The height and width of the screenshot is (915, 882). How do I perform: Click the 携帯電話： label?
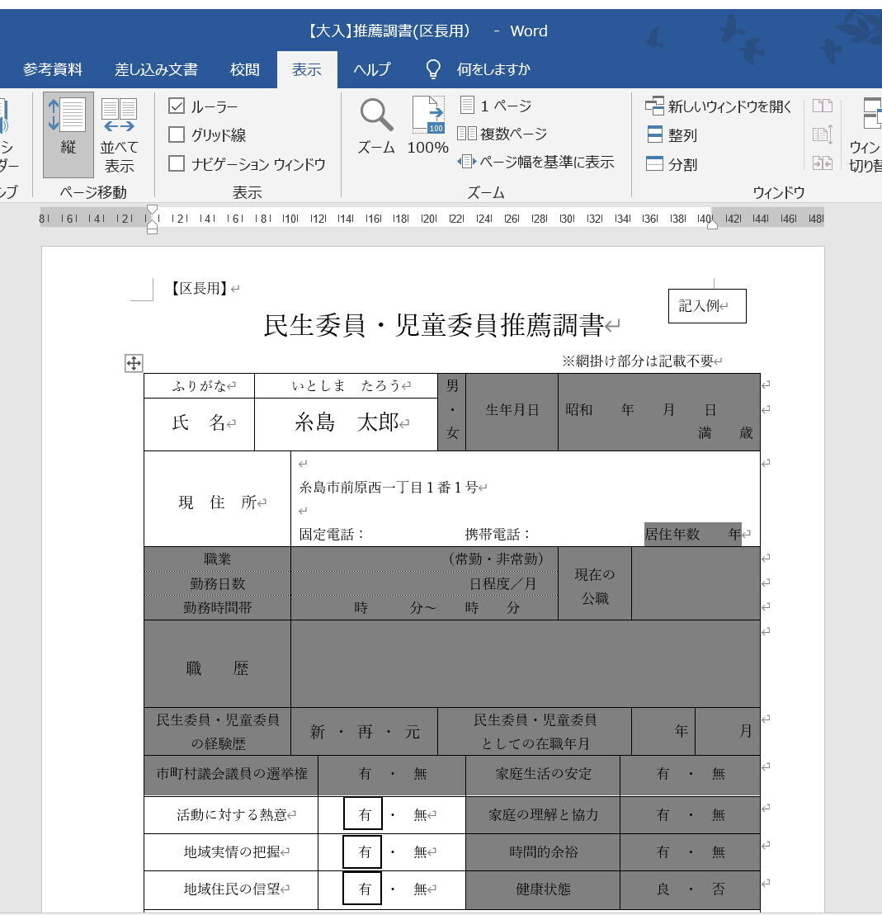pos(498,534)
